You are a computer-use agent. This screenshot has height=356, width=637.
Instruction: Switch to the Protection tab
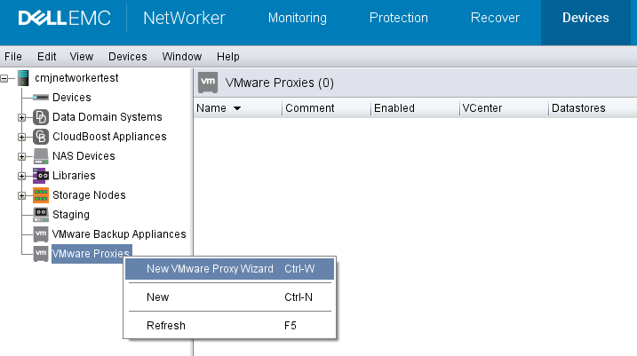pyautogui.click(x=399, y=18)
